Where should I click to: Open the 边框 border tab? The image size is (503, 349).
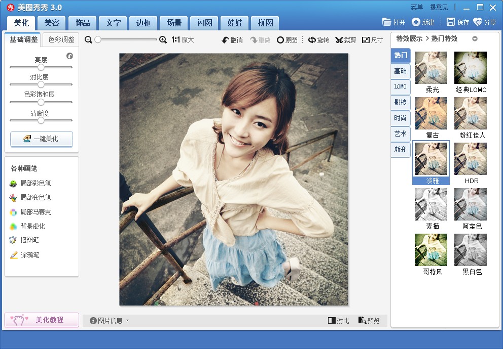click(143, 23)
